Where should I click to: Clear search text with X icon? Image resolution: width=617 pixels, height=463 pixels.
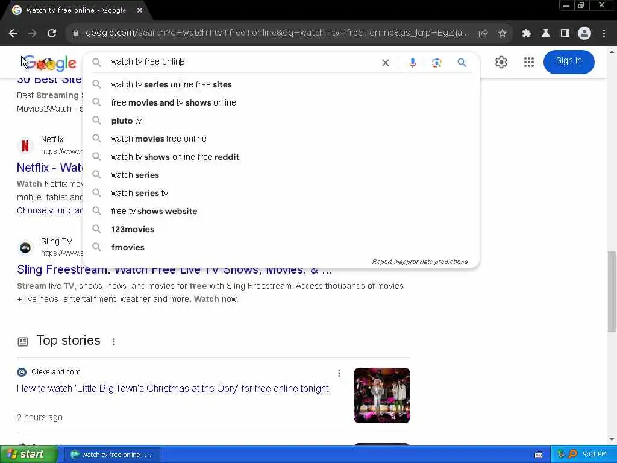coord(386,63)
